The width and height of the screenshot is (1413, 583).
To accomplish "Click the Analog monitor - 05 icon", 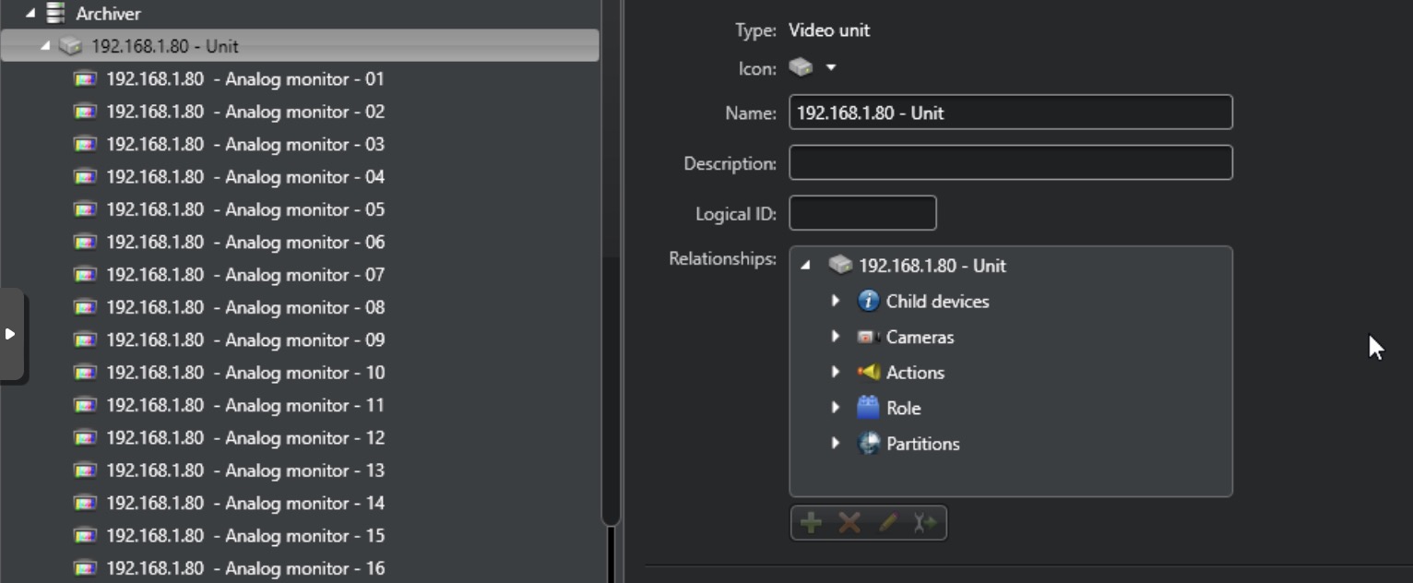I will click(85, 209).
